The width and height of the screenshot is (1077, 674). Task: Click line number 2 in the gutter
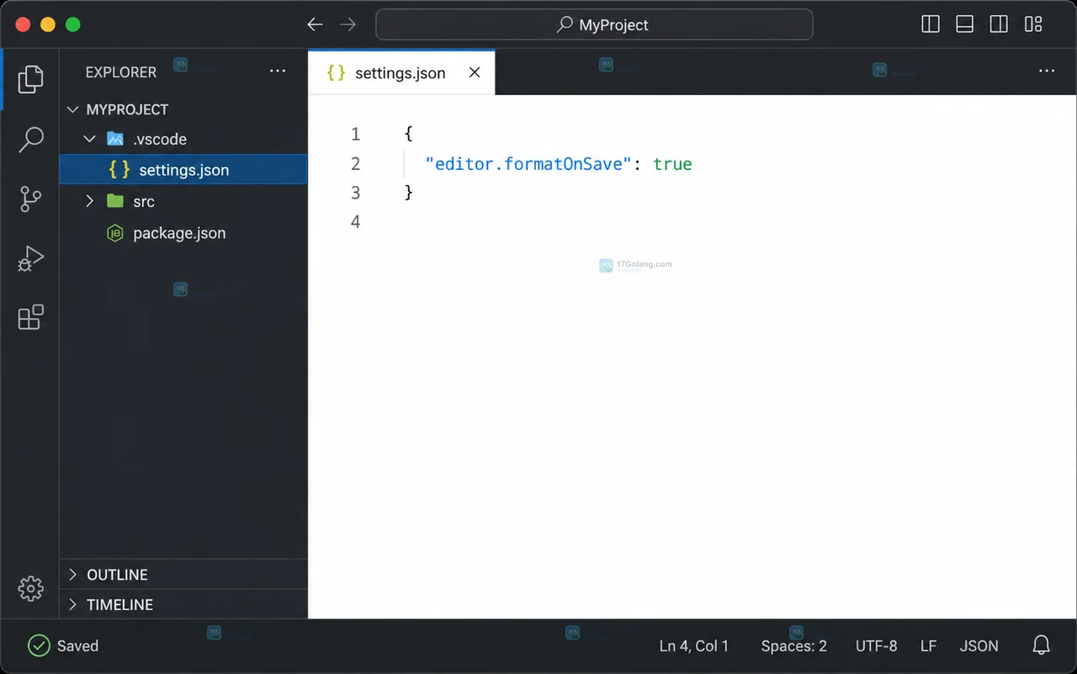[355, 163]
